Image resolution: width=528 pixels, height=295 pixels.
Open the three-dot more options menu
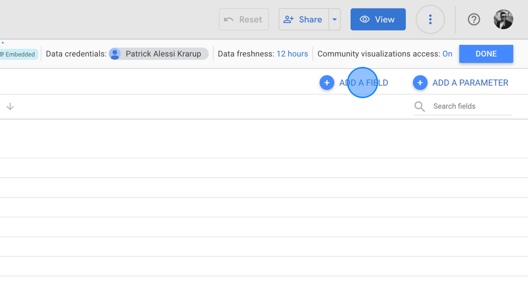430,19
